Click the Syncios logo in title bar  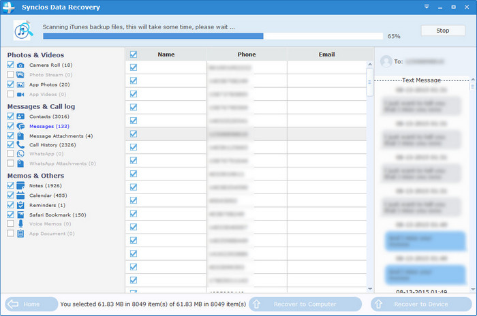point(9,7)
